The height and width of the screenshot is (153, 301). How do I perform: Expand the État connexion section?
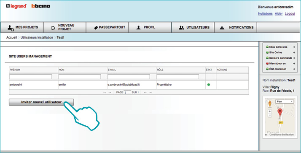294,69
